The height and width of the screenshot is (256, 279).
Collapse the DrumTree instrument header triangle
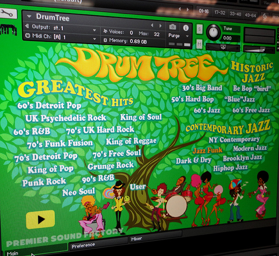(x=29, y=17)
